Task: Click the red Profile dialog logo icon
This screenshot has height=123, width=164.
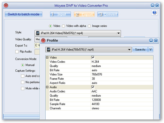Action: 43,40
